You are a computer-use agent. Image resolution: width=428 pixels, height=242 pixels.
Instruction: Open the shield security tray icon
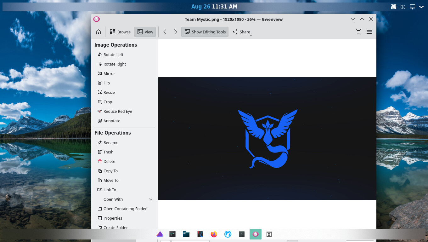click(394, 7)
